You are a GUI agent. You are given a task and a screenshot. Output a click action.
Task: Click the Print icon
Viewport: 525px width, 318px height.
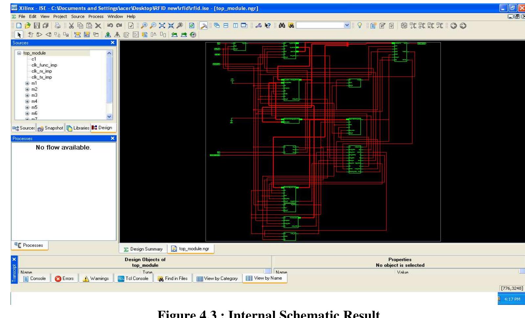[x=57, y=26]
